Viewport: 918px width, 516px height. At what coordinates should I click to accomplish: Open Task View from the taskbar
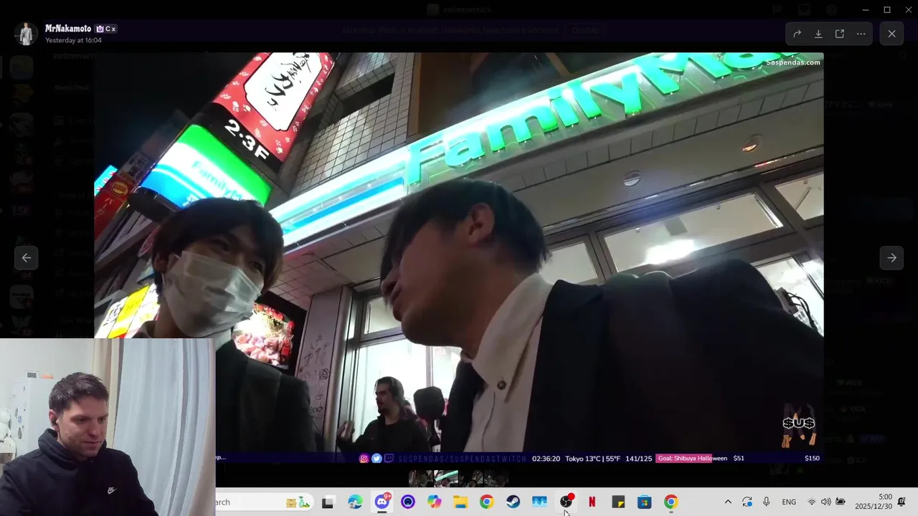click(x=328, y=502)
